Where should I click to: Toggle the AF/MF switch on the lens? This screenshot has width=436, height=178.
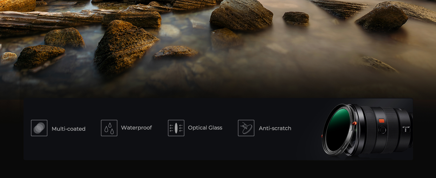coord(406,130)
